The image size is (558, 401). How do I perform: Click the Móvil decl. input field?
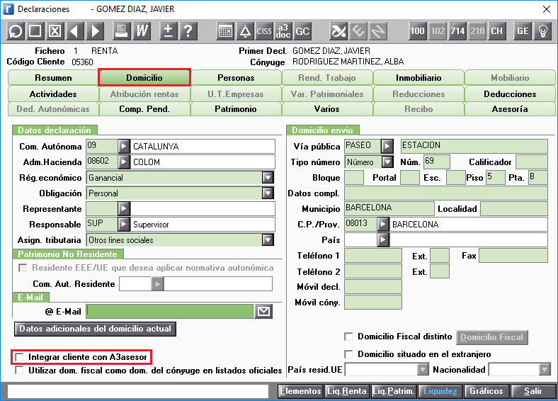(373, 287)
